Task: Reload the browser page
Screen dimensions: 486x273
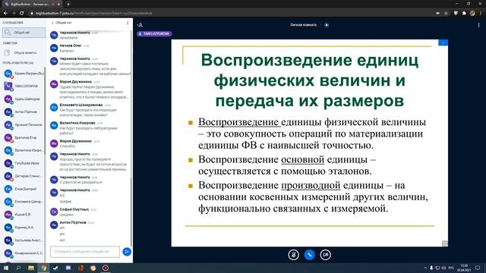Action: tap(22, 14)
